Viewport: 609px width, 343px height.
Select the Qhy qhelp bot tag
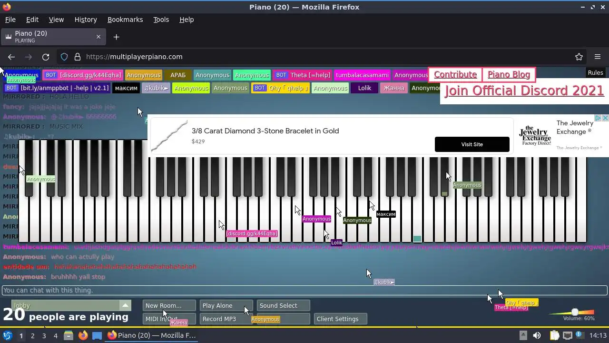[281, 88]
